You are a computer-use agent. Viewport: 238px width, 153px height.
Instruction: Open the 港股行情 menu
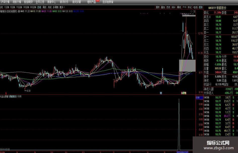click(17, 2)
